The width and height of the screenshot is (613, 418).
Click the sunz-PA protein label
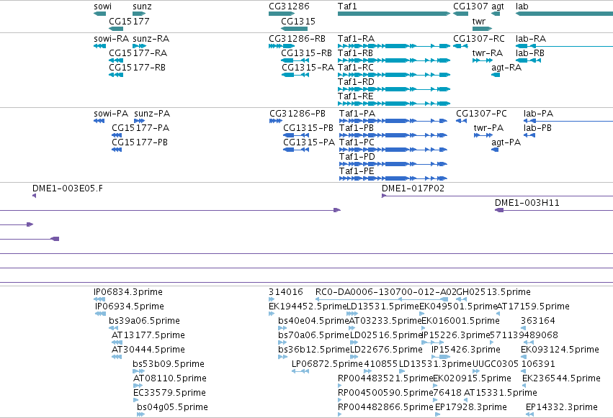tap(152, 114)
